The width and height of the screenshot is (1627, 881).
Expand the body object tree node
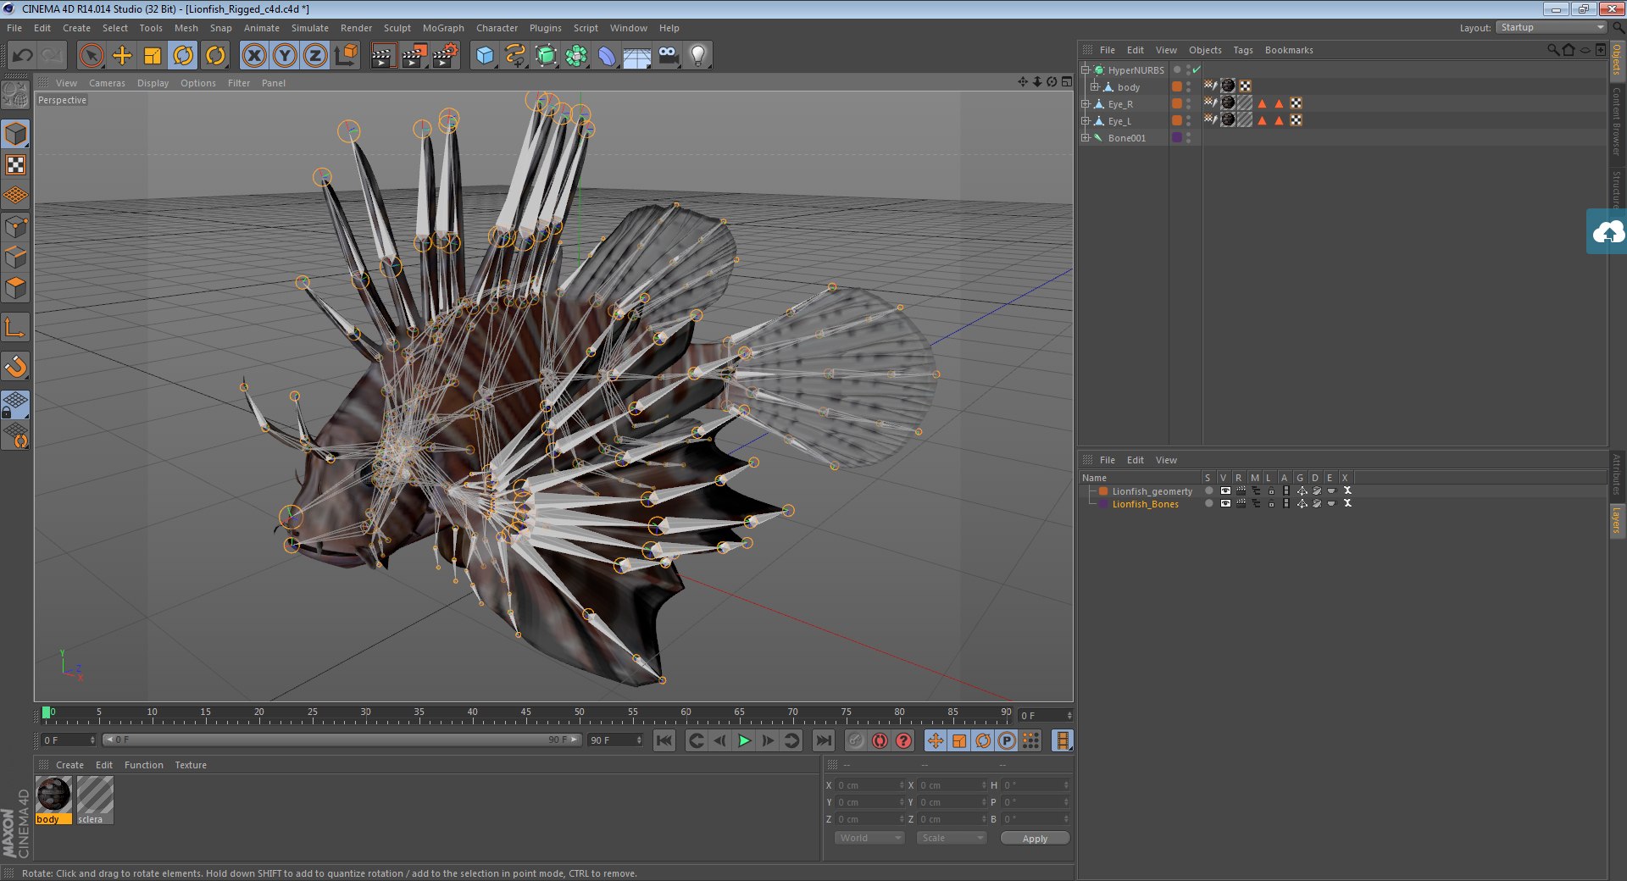pos(1094,87)
